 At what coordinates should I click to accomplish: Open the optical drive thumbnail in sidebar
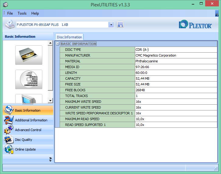point(29,55)
